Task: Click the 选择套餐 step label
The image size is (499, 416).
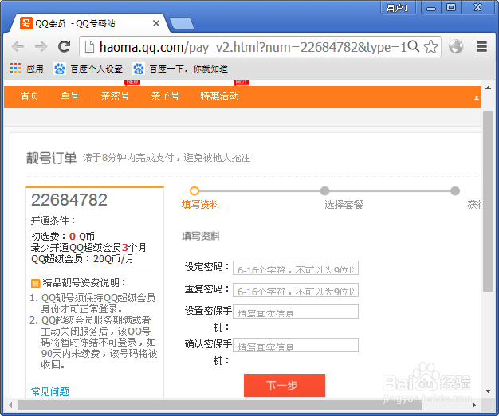Action: tap(344, 205)
